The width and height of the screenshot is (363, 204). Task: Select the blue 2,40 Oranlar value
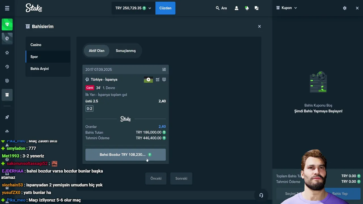tap(162, 127)
